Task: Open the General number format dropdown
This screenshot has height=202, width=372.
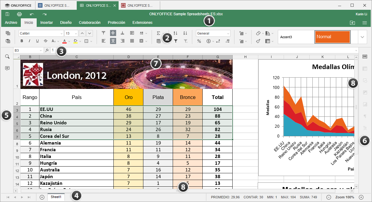Action: click(x=228, y=33)
